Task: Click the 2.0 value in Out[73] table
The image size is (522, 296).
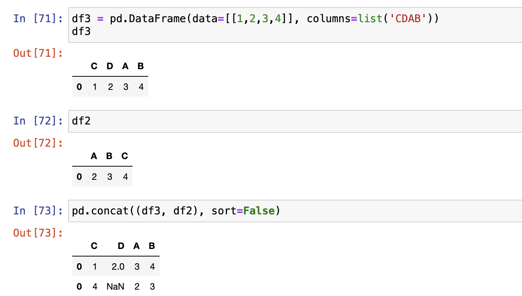Action: click(x=118, y=267)
